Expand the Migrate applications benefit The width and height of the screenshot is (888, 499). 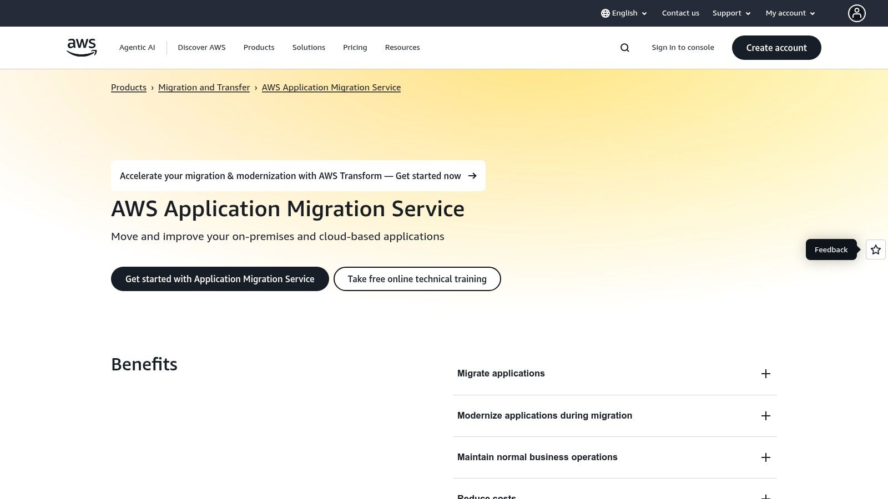tap(615, 374)
